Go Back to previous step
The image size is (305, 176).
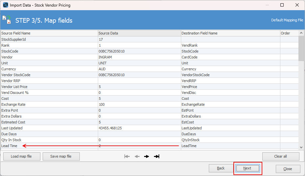click(x=221, y=168)
